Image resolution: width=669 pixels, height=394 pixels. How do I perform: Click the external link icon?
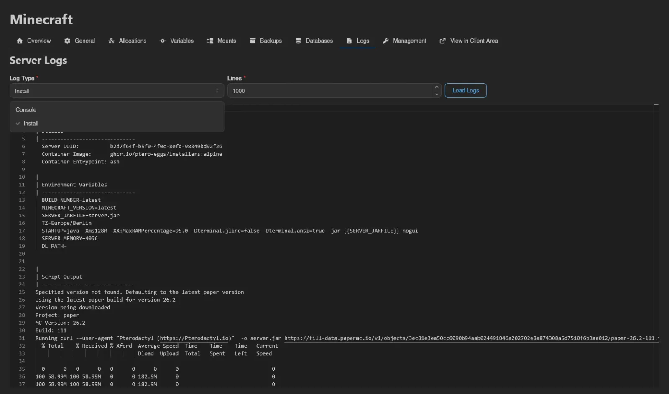pos(442,41)
